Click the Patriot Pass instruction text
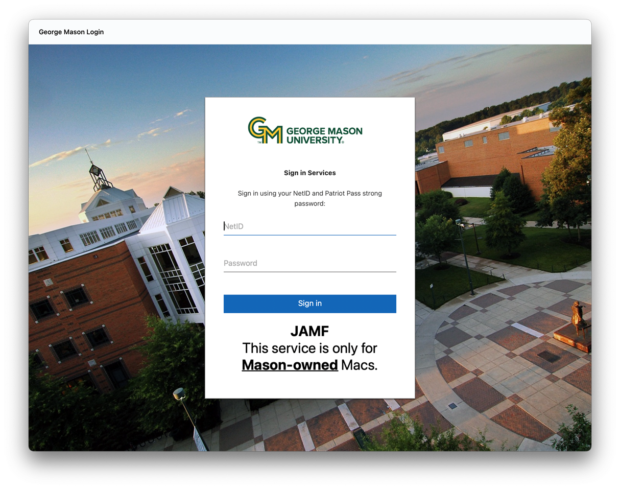620x489 pixels. (309, 198)
